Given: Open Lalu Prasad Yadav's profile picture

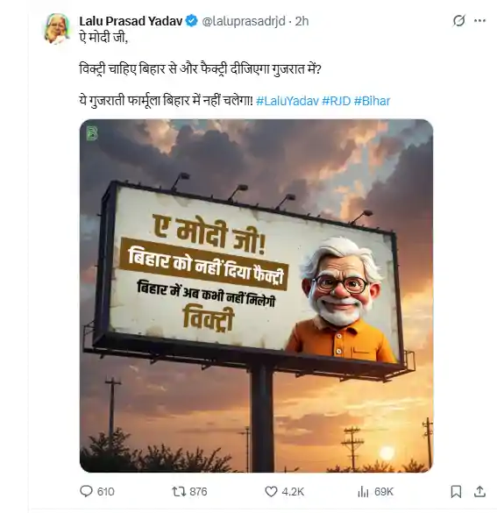Looking at the screenshot, I should [x=57, y=29].
